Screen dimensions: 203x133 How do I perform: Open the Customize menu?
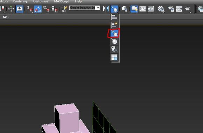pyautogui.click(x=41, y=1)
